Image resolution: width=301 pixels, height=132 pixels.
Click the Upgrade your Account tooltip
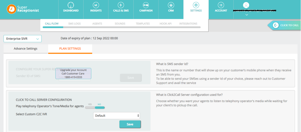click(x=73, y=74)
